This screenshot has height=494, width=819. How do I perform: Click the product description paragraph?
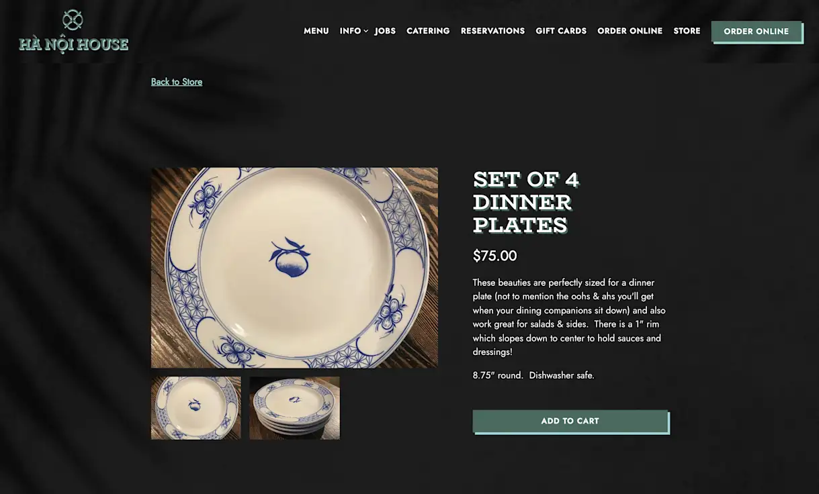point(570,317)
